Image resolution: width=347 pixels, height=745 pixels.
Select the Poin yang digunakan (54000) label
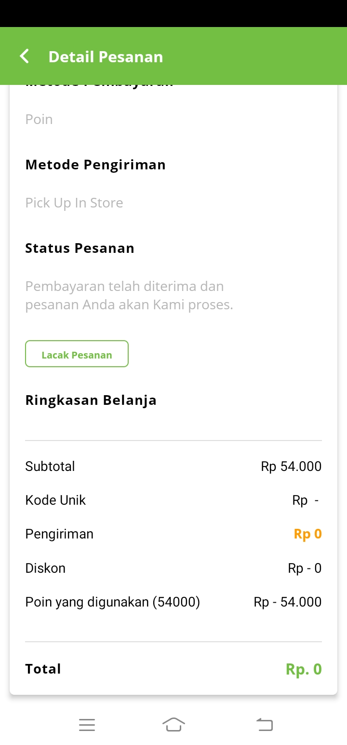[112, 602]
